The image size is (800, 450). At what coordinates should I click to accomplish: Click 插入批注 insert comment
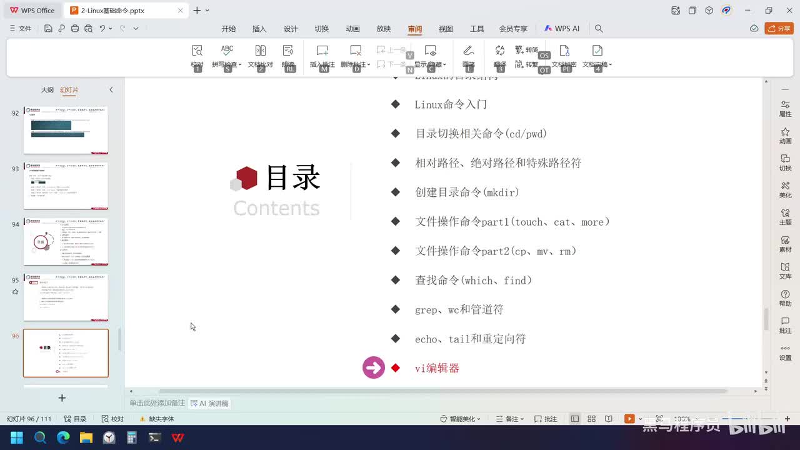322,56
